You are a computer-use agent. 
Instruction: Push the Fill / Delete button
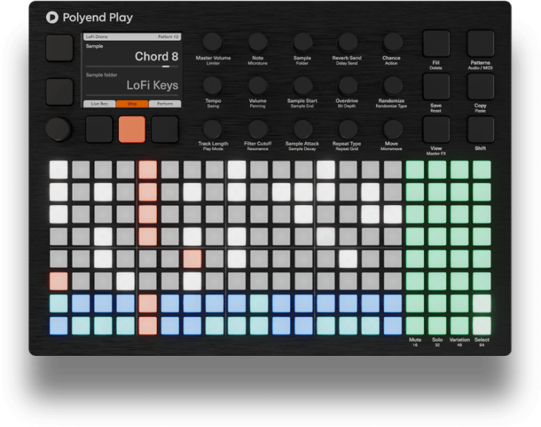[436, 44]
